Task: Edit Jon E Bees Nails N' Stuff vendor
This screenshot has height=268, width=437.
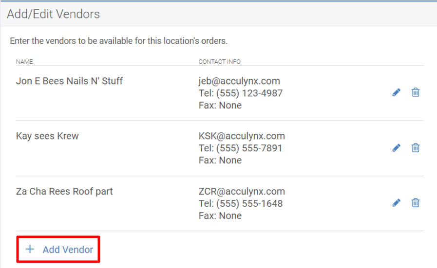Action: 396,92
